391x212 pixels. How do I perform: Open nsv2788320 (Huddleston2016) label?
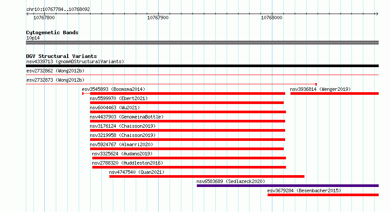tap(127, 163)
